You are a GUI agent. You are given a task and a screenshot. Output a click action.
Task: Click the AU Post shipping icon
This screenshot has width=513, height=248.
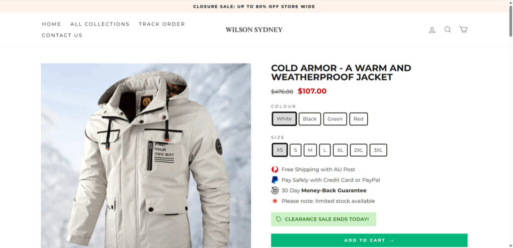pyautogui.click(x=275, y=169)
